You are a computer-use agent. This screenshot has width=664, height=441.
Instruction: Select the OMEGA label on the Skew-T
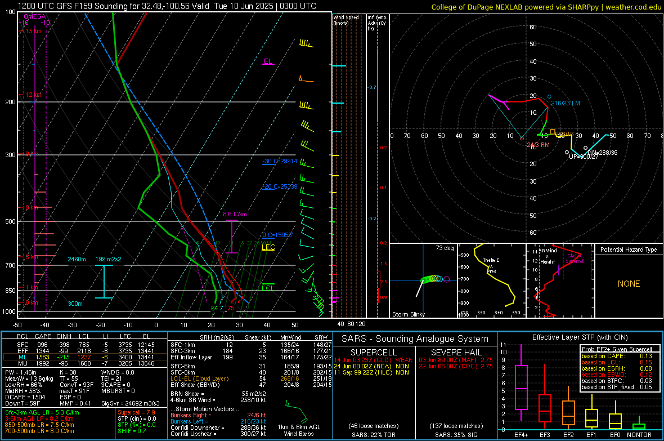(34, 16)
